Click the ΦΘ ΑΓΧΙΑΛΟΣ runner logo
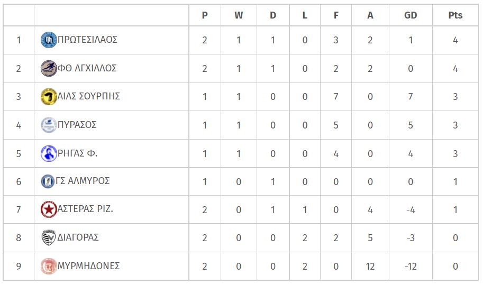Viewport: 483px width, 285px height. tap(49, 68)
